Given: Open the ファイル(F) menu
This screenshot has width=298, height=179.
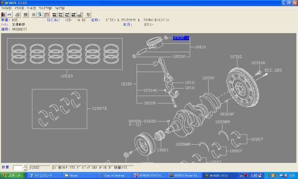Looking at the screenshot, I should tap(6, 8).
